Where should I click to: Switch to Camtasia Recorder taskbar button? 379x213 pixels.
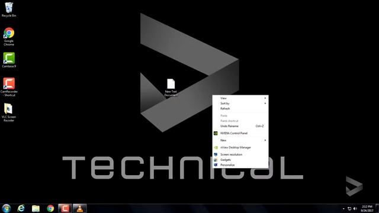tap(65, 208)
